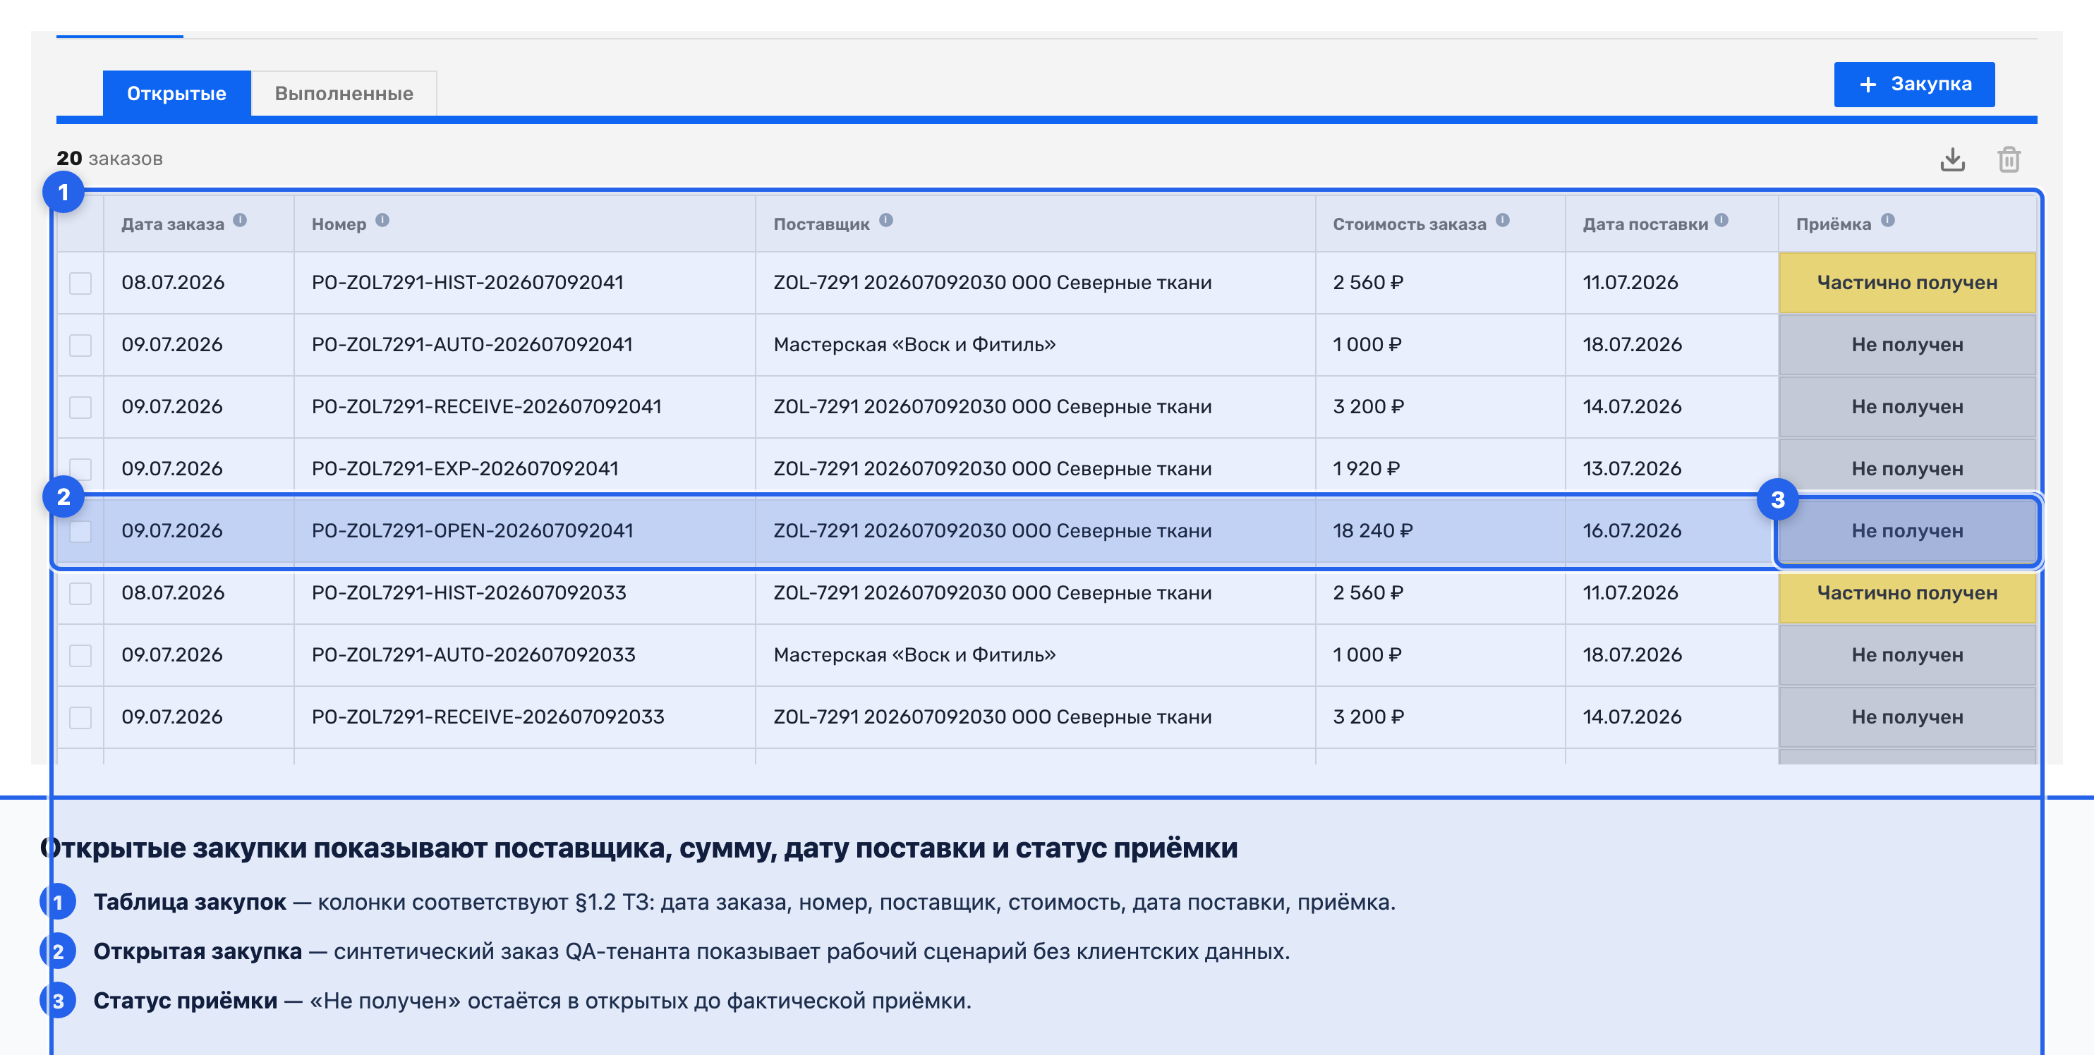Click Частично получен status of HIST-202607092041
Screen dimensions: 2094x1055
coord(1906,283)
